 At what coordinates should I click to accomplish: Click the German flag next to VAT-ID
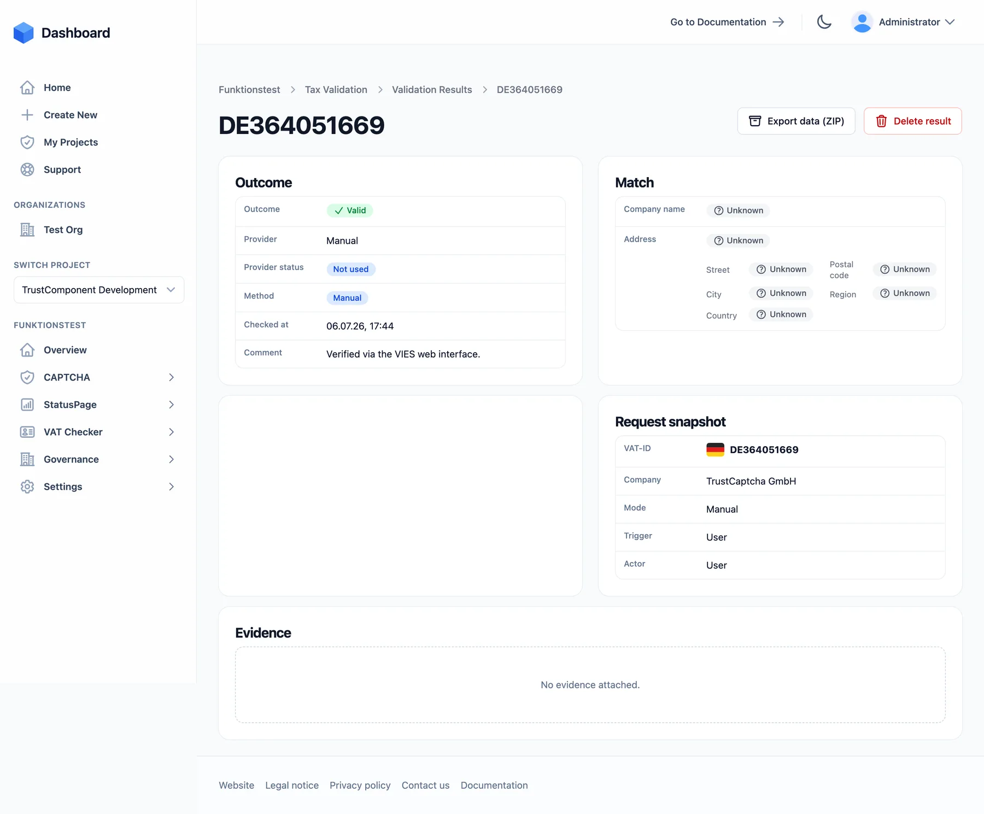click(x=715, y=449)
